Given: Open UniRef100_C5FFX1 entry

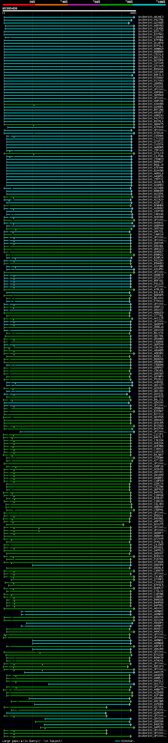Looking at the screenshot, I should click(x=151, y=179).
